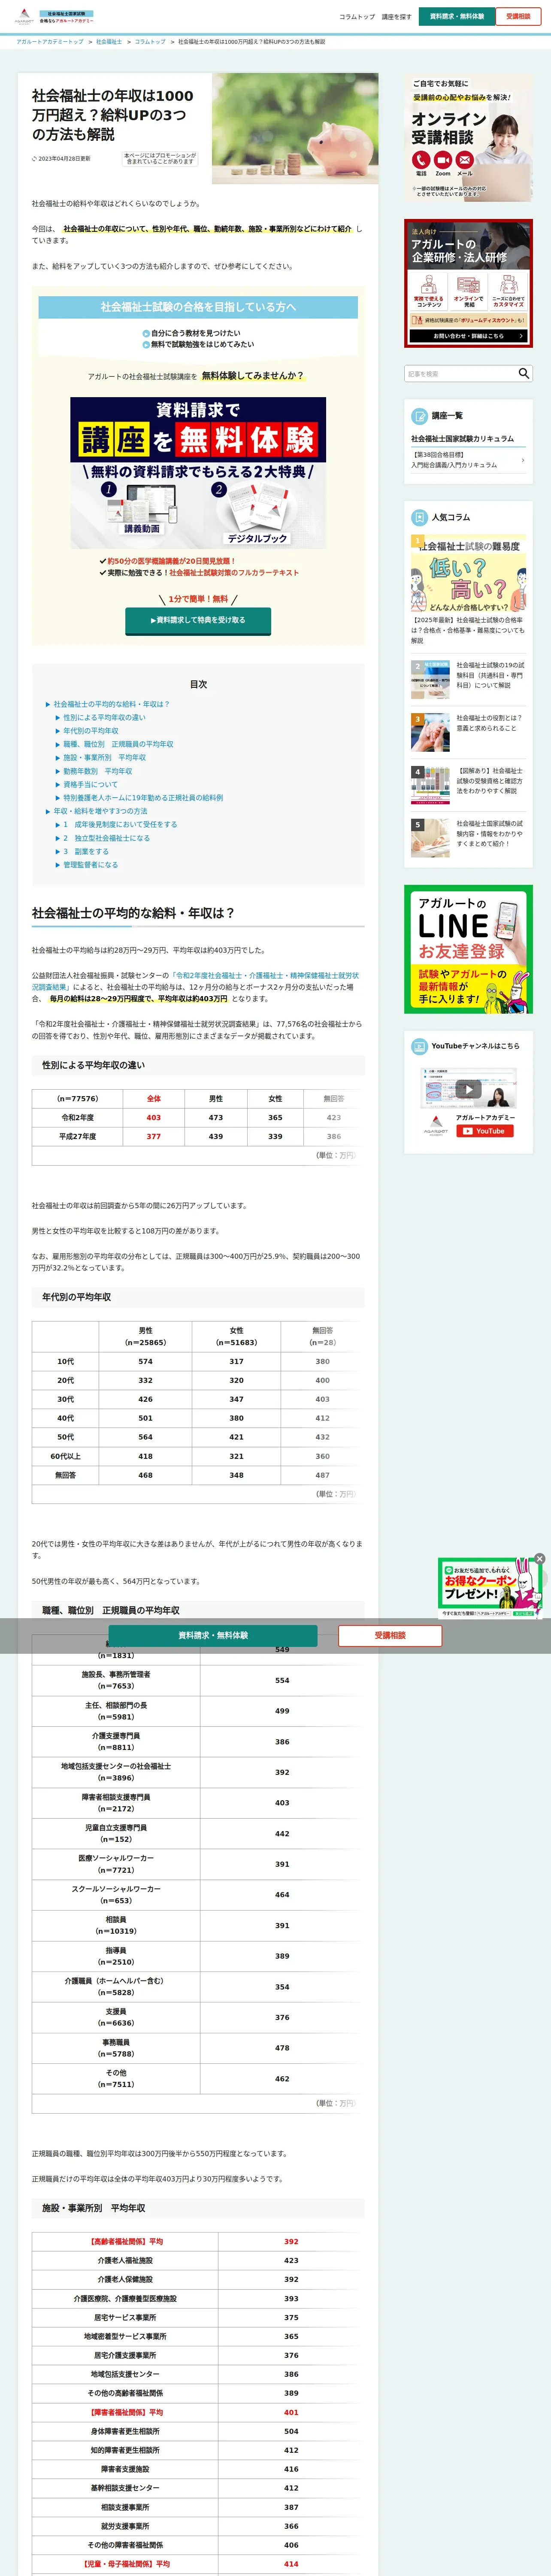The image size is (551, 2576).
Task: Jump to 職種、職位別 正規職員の平均年収 entry
Action: click(118, 744)
